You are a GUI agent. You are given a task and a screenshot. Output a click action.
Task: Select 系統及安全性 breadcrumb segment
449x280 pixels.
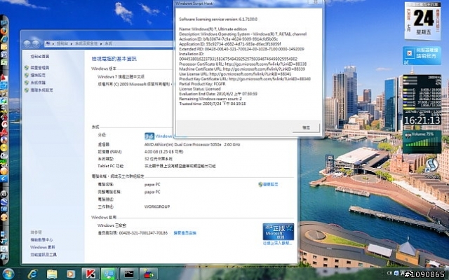[x=86, y=43]
